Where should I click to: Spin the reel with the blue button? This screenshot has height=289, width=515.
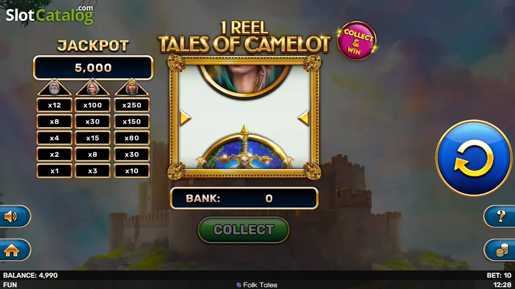click(474, 158)
